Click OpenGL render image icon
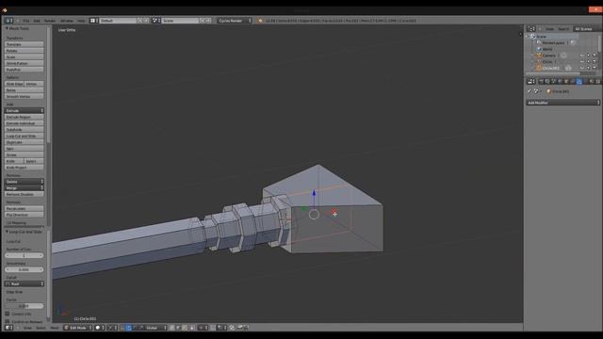 click(x=239, y=328)
